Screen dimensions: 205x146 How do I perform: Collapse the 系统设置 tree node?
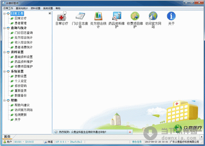point(4,71)
